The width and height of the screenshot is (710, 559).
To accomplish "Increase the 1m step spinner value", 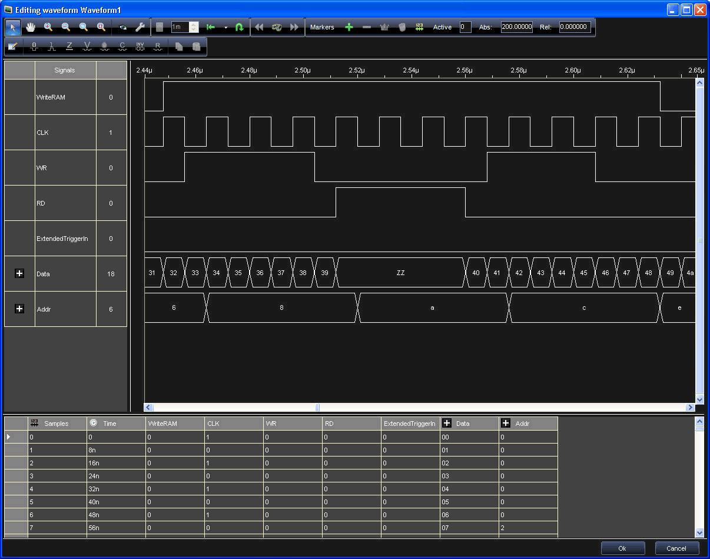I will click(194, 24).
